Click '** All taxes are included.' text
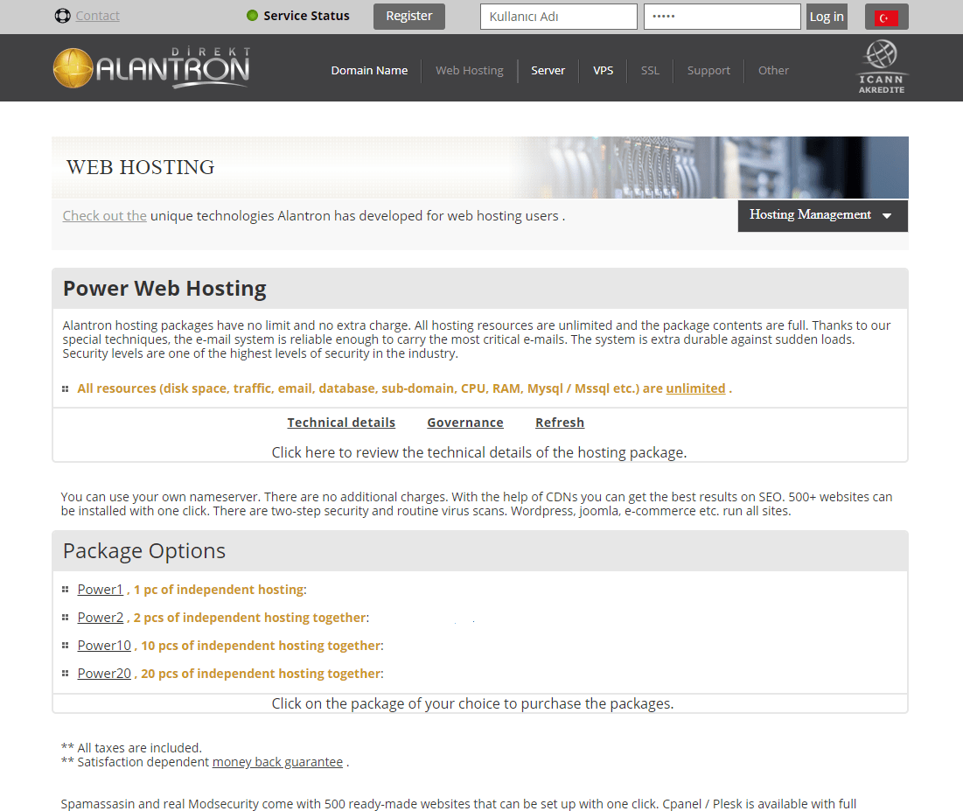 point(131,748)
